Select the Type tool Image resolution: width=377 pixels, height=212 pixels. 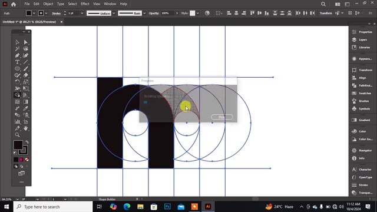coord(17,62)
